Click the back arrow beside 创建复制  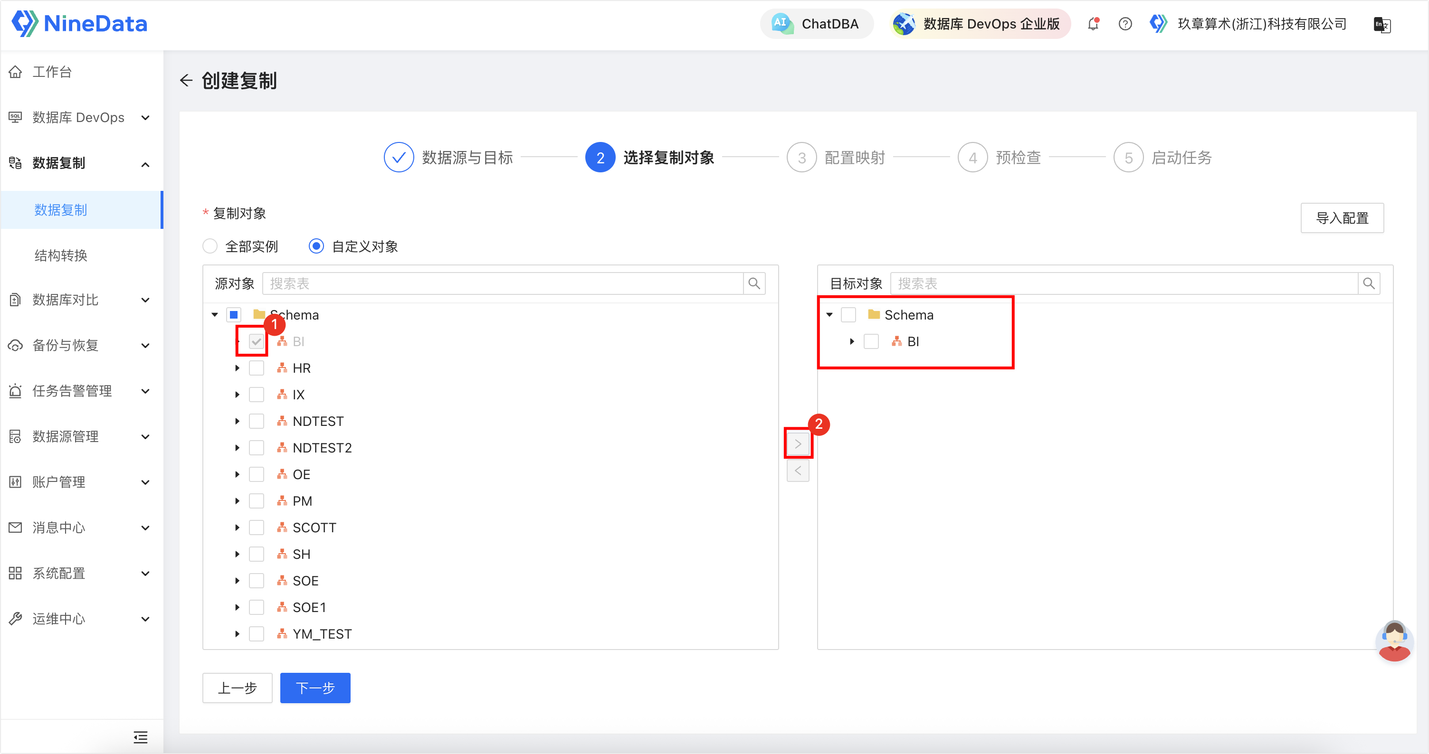coord(186,80)
